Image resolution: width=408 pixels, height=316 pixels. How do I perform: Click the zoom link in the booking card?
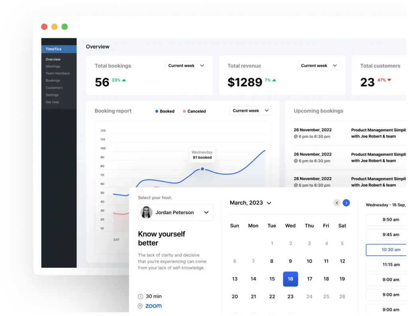point(153,306)
